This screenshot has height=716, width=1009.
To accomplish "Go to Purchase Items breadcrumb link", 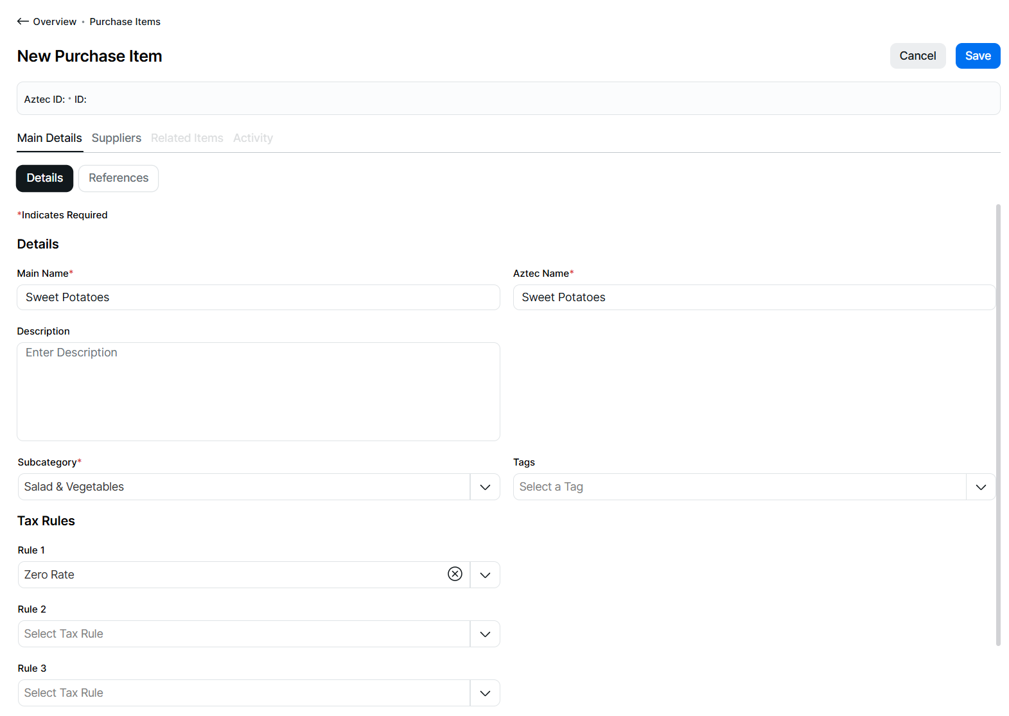I will 125,22.
